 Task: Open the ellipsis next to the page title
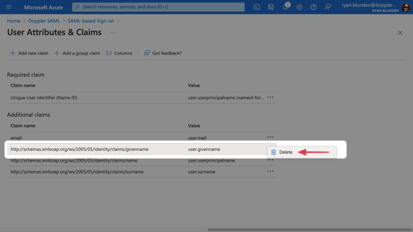[113, 33]
